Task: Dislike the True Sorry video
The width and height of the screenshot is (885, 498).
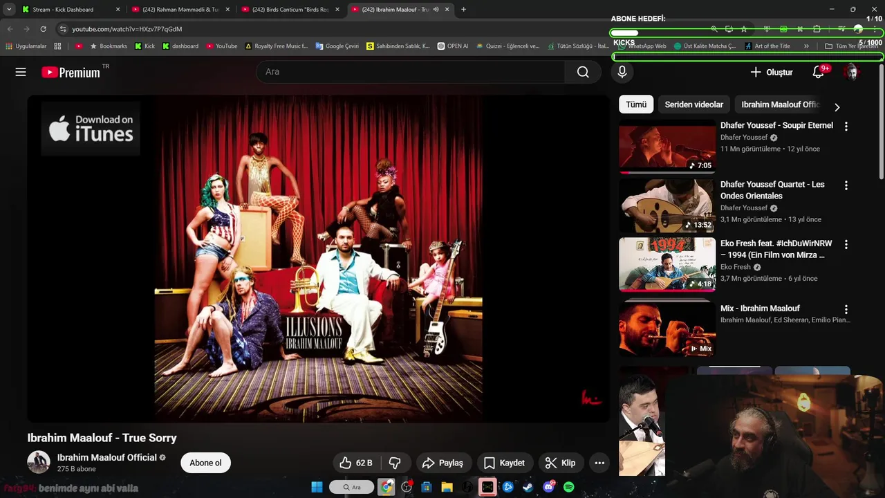Action: tap(395, 463)
